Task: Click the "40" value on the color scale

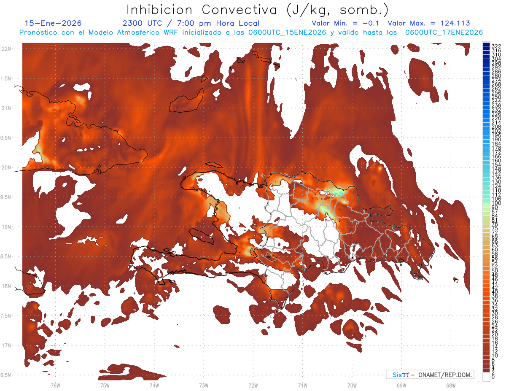Action: (x=495, y=292)
